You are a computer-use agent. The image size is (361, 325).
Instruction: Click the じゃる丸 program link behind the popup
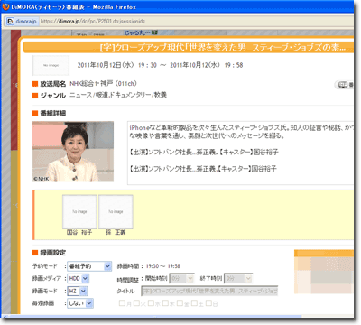[x=141, y=32]
